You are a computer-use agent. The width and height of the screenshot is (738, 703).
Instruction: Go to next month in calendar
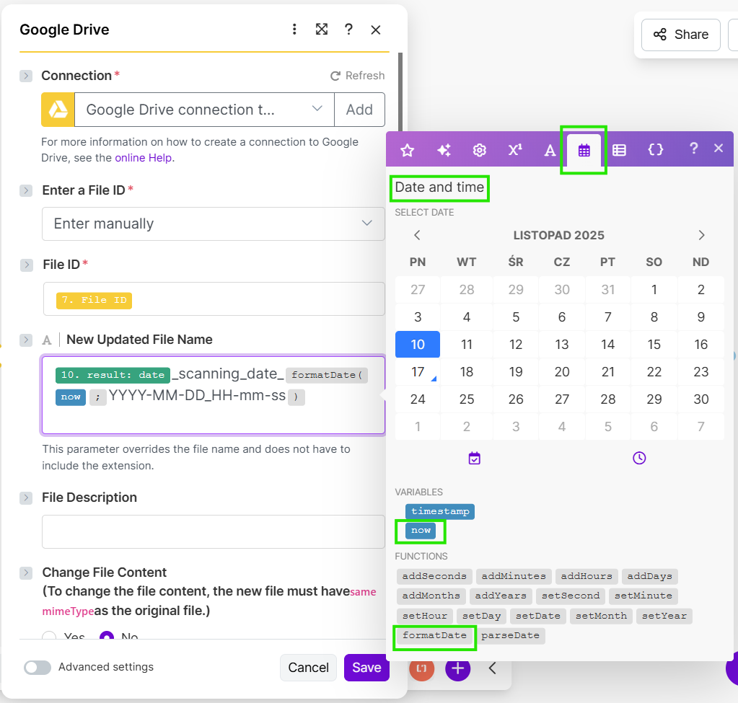701,235
